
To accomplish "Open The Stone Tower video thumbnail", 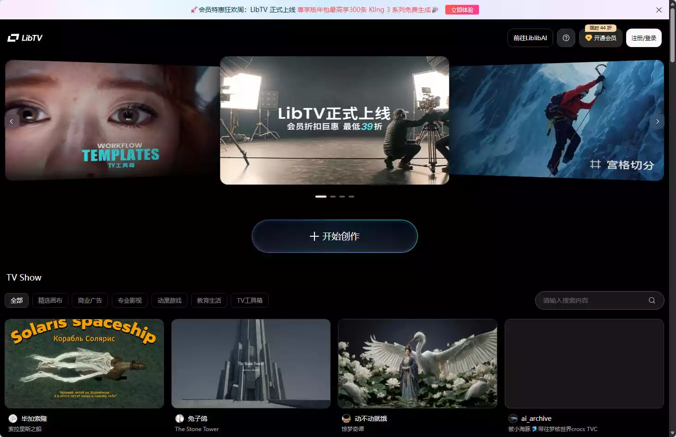I will click(x=251, y=364).
